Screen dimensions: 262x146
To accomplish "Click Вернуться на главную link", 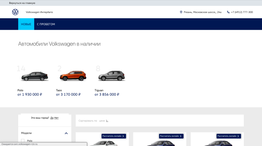I will tap(22, 3).
